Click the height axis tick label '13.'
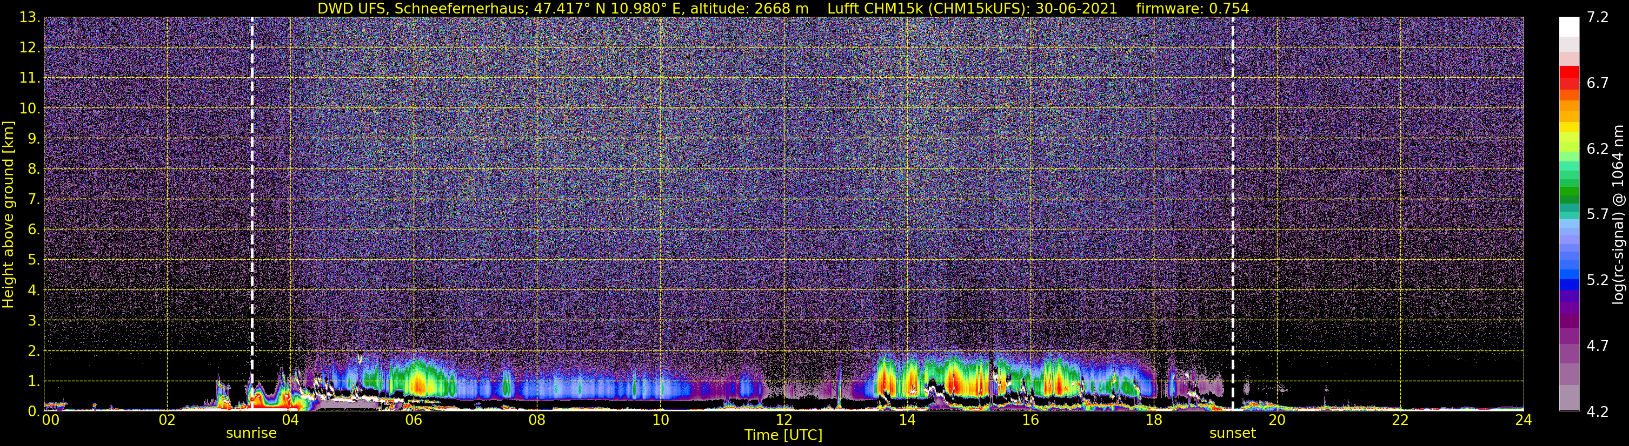The height and width of the screenshot is (446, 1629). click(30, 18)
